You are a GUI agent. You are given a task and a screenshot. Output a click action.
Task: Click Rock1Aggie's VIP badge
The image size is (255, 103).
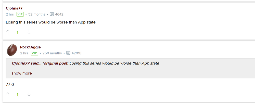pos(34,53)
